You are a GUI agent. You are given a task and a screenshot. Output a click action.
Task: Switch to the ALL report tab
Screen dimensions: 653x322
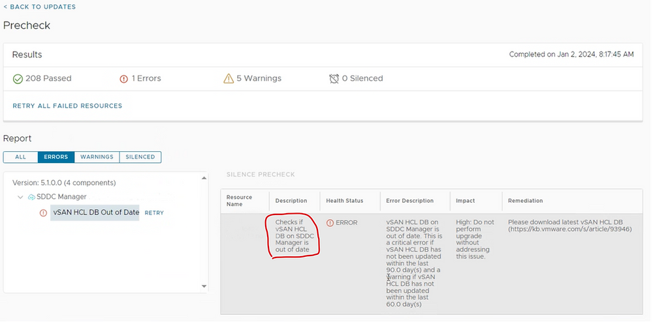20,157
